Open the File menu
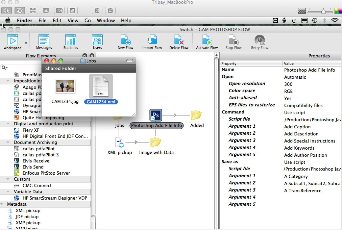This screenshot has width=342, height=230. (x=42, y=21)
